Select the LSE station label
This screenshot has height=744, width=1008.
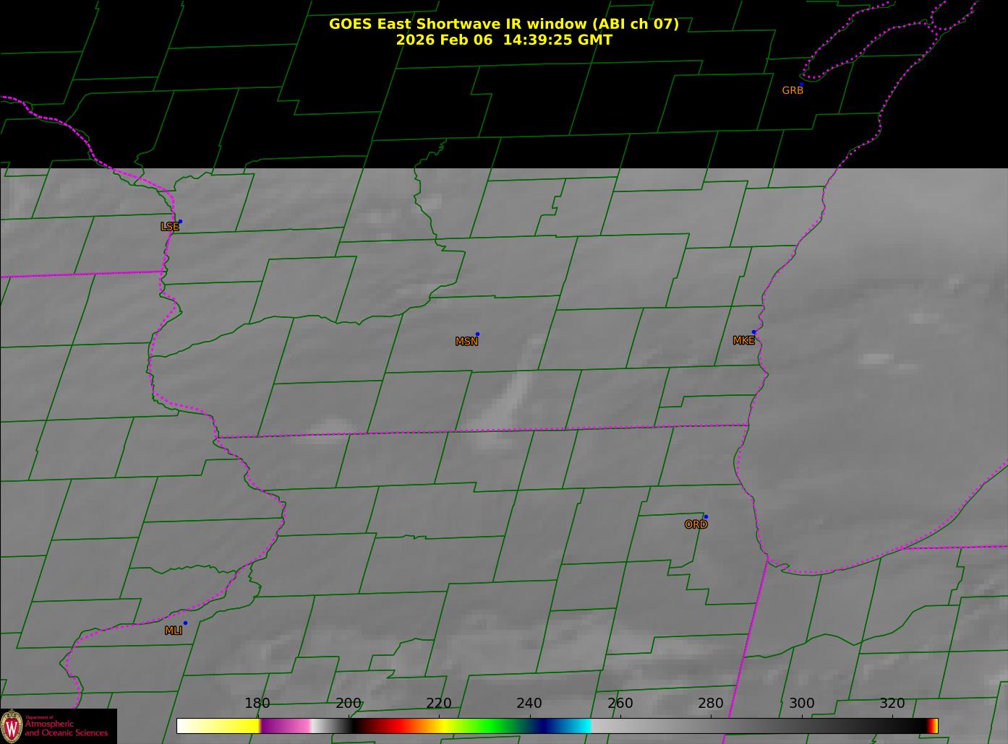pos(169,227)
